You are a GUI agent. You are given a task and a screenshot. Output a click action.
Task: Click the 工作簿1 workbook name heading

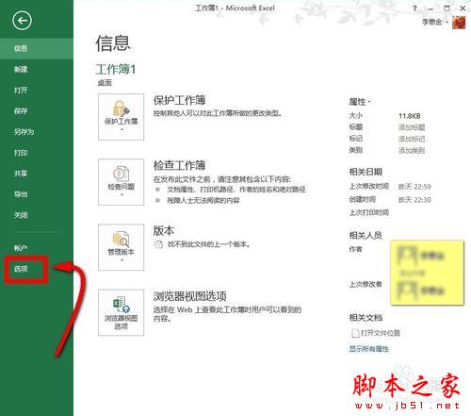[116, 69]
